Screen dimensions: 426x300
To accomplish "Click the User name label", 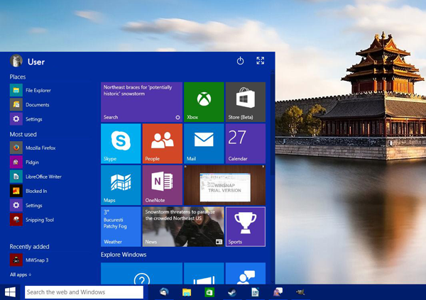I will pyautogui.click(x=36, y=62).
